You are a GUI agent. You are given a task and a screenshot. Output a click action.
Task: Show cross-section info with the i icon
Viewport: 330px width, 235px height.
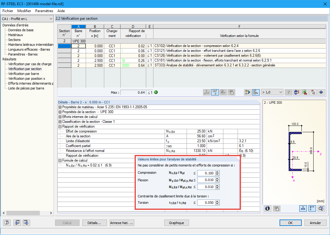click(x=267, y=208)
